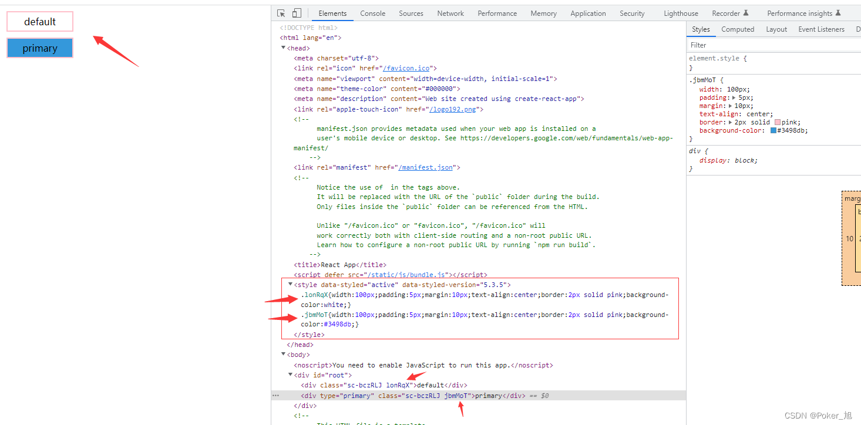
Task: Select the title React App row
Action: tap(340, 265)
